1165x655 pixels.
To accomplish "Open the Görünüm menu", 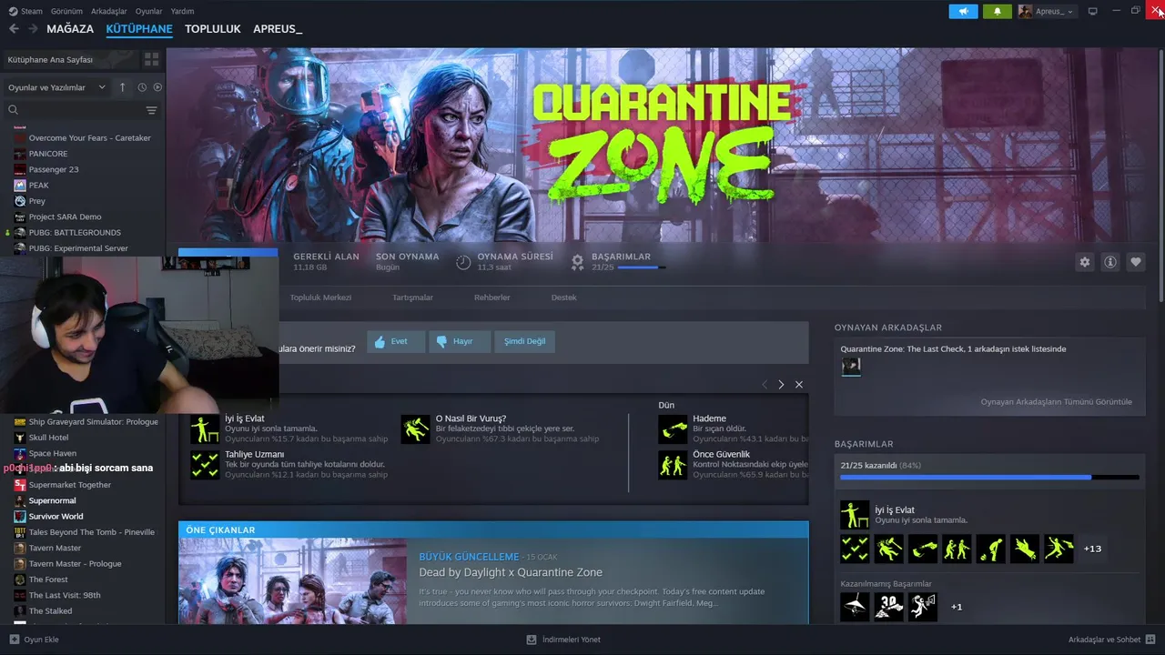I will [x=66, y=11].
